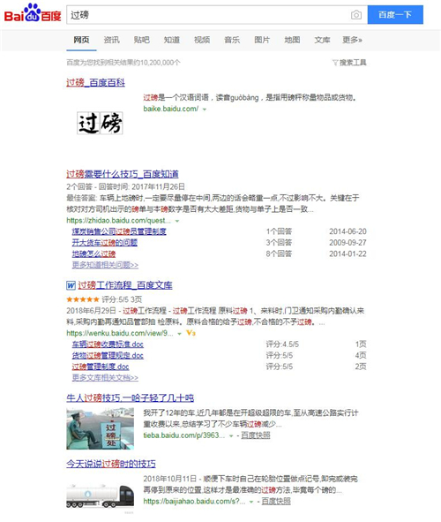Open the 图片 tab

pyautogui.click(x=262, y=40)
